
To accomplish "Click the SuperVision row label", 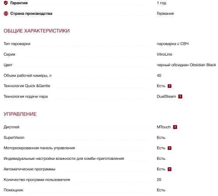I will point(14,138).
